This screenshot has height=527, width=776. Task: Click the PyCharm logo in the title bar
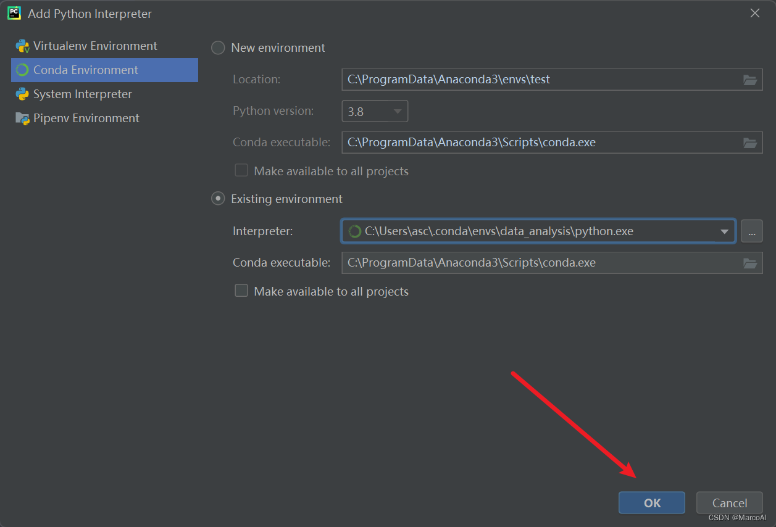(x=14, y=13)
